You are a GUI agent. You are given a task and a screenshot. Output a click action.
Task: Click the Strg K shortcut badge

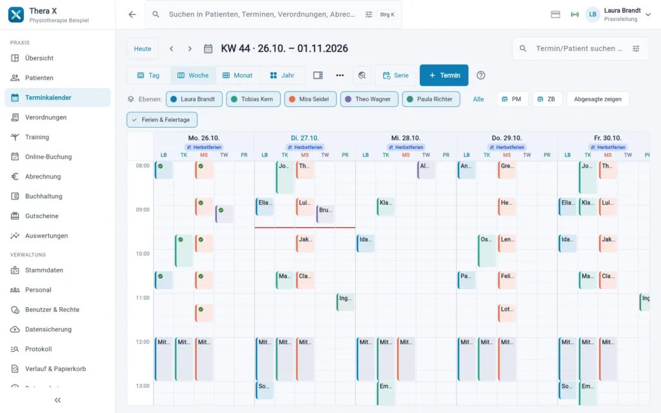[x=387, y=14]
